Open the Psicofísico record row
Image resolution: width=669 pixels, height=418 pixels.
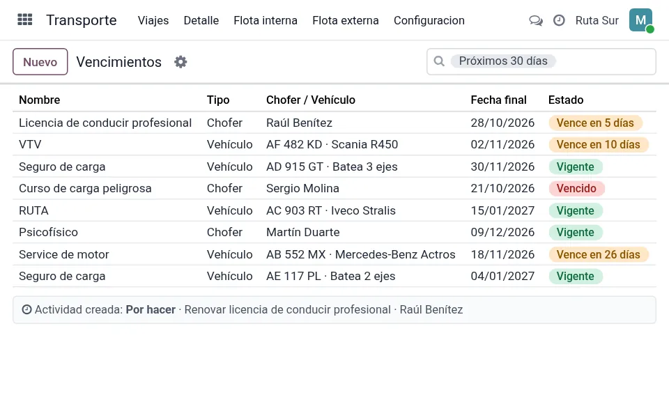(334, 233)
